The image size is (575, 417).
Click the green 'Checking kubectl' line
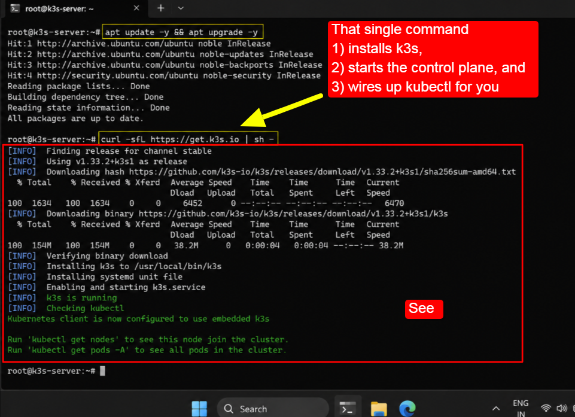click(x=66, y=308)
